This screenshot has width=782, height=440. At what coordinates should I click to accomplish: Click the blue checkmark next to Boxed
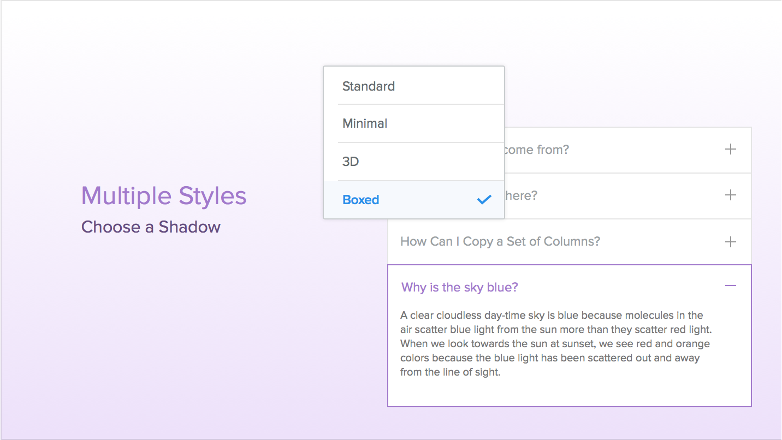[x=484, y=200]
